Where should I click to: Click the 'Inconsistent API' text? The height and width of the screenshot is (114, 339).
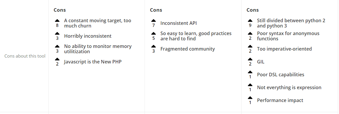(x=178, y=23)
